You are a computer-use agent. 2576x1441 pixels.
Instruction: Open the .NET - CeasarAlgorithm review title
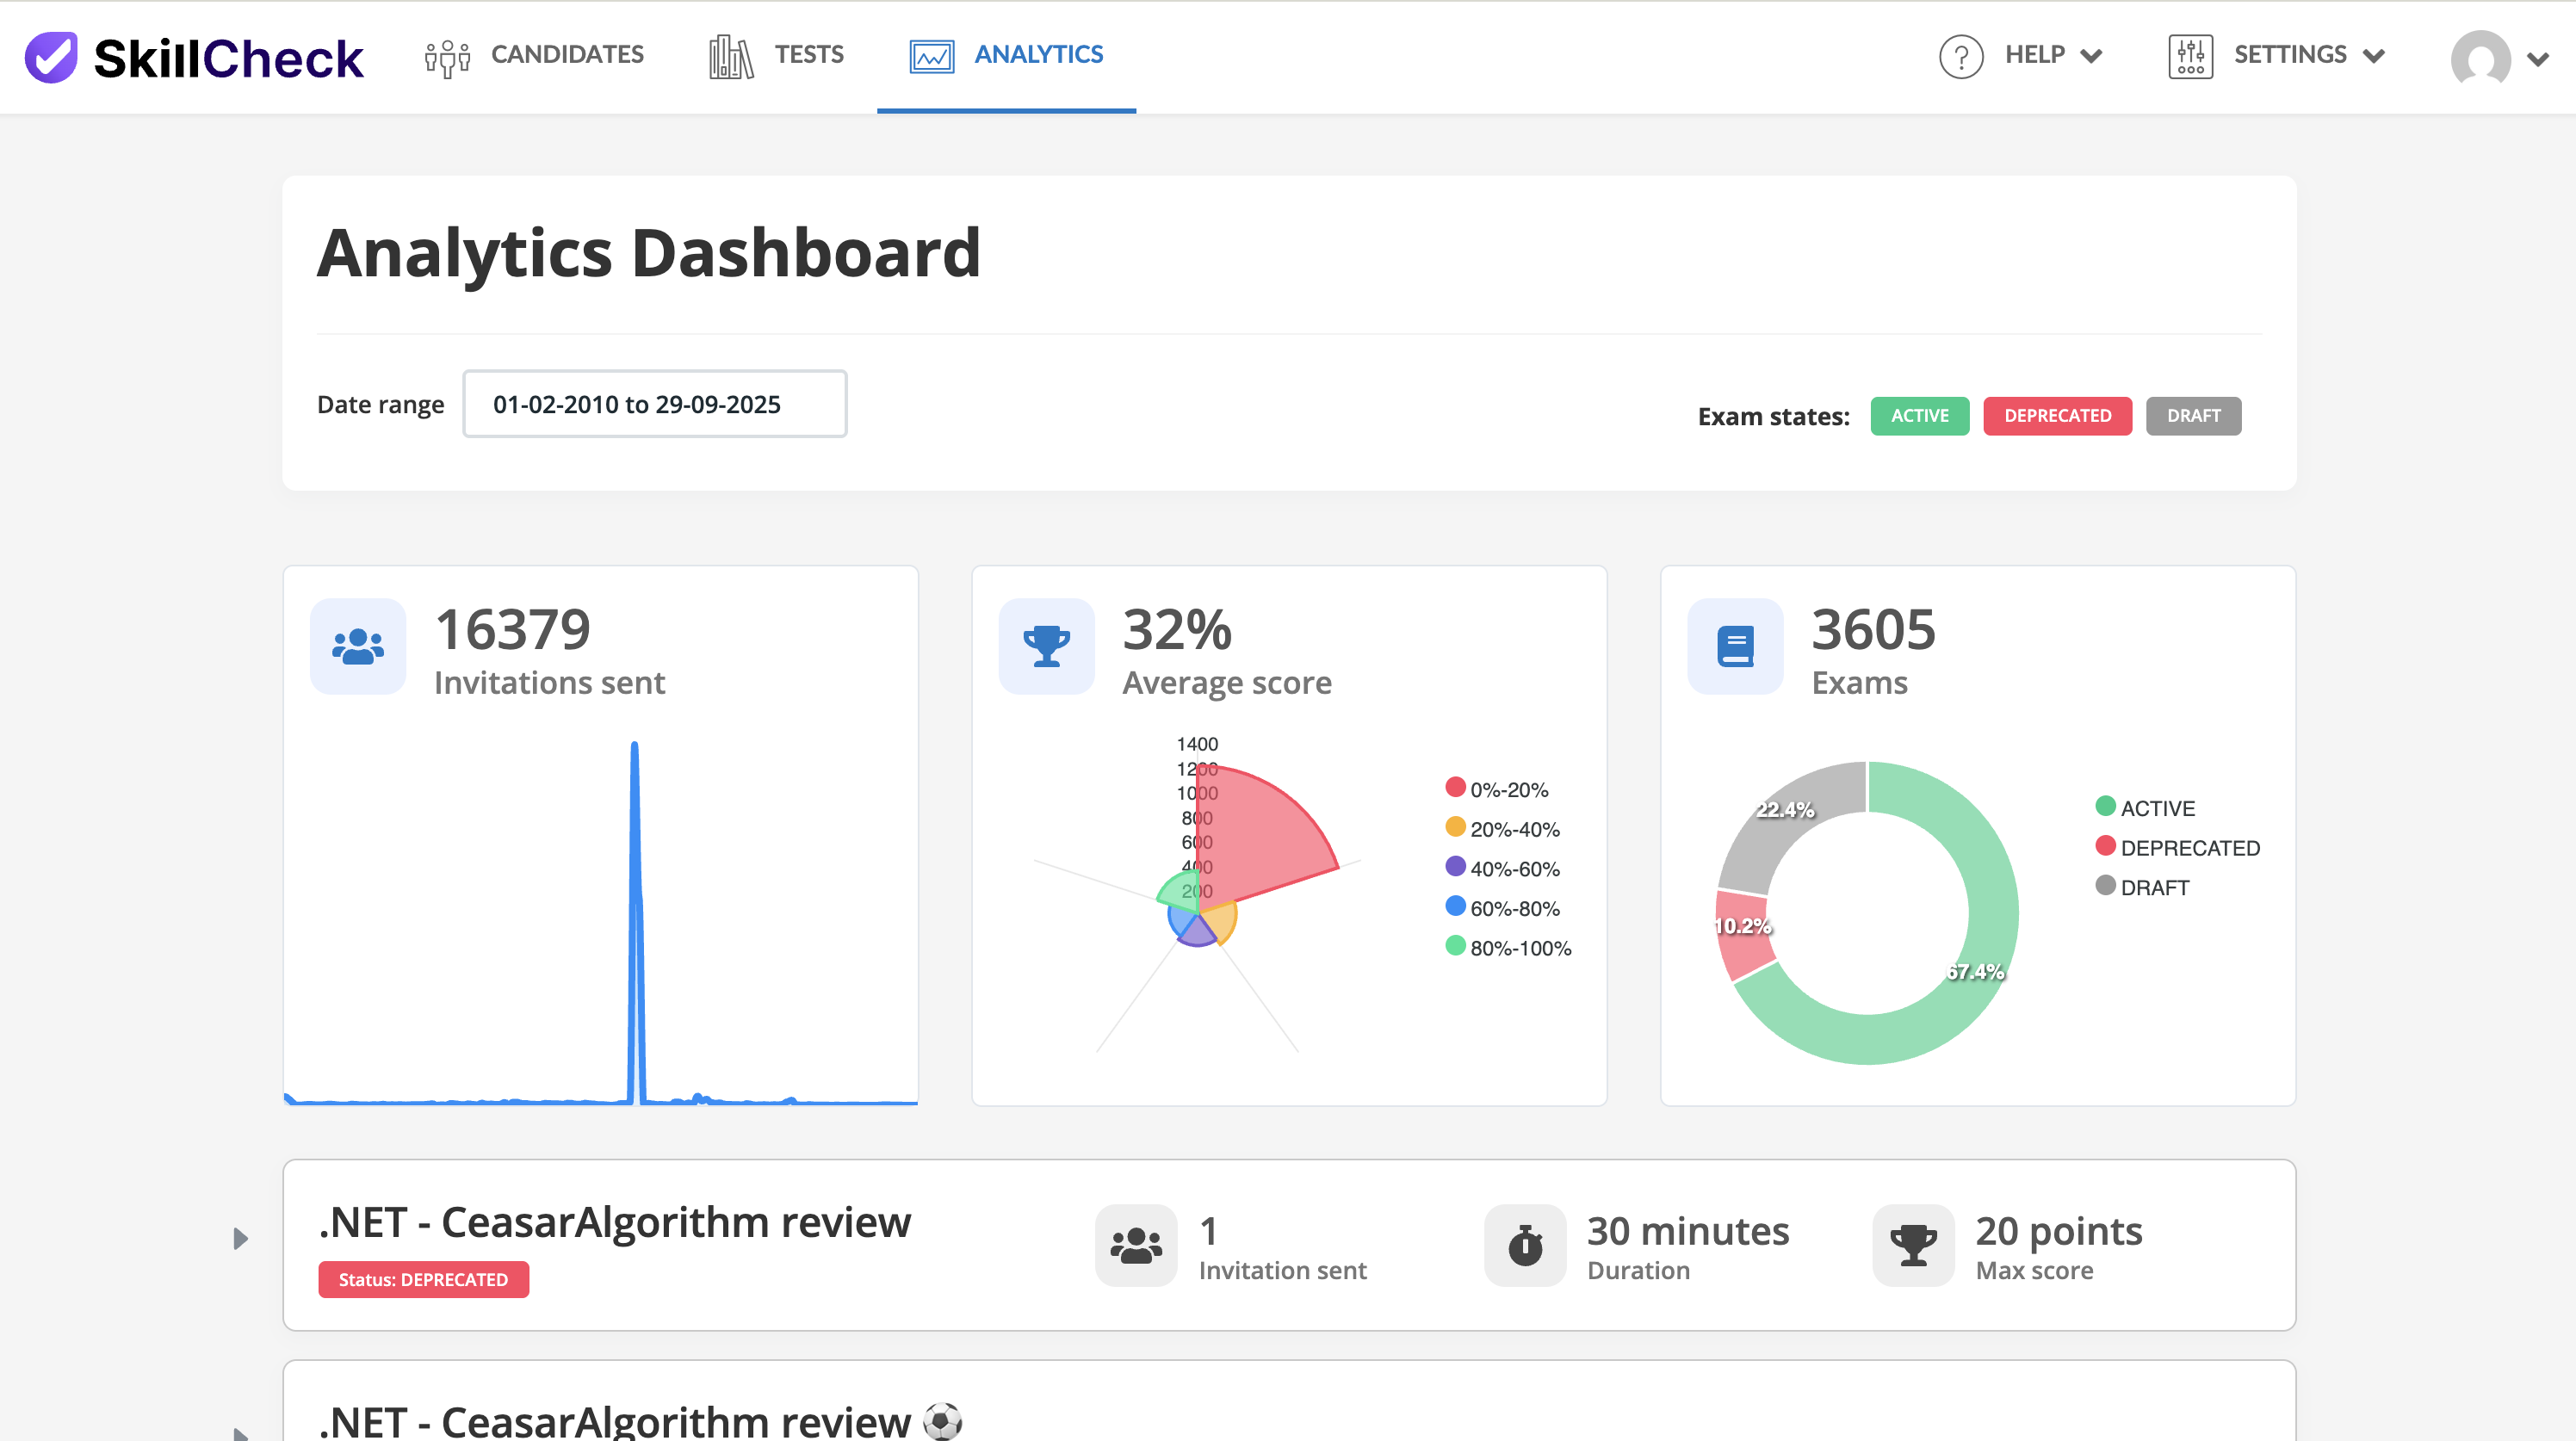click(x=614, y=1222)
